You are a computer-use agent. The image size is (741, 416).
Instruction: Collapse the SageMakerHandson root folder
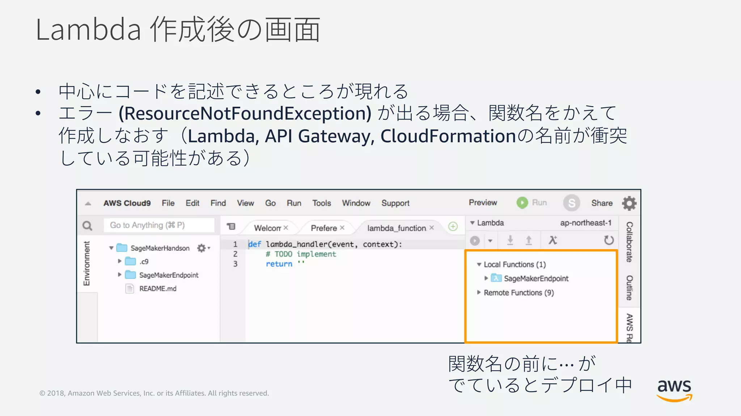(111, 248)
